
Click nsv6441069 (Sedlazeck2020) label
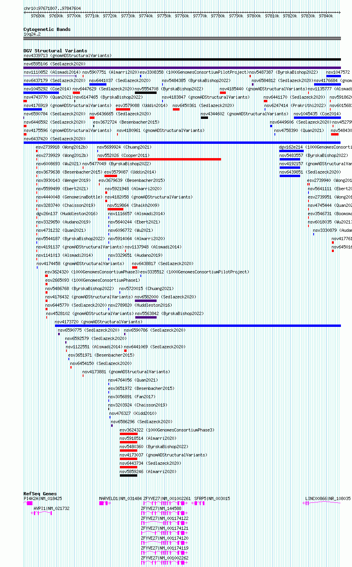[155, 347]
